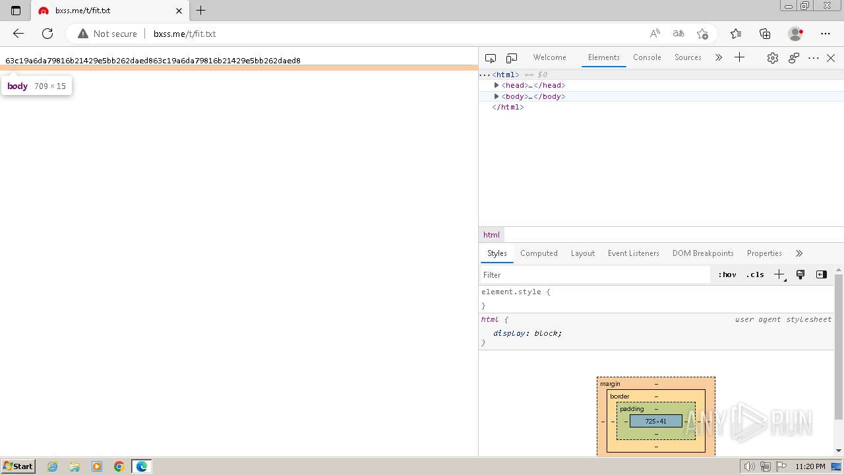Open the Translate page icon

click(678, 34)
